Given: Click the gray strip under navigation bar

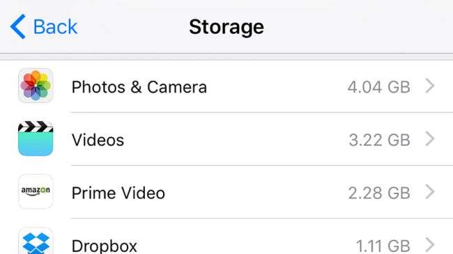Looking at the screenshot, I should point(227,57).
